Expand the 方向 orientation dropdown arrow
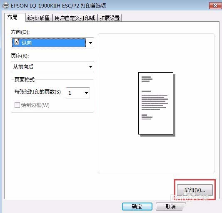 [90, 43]
